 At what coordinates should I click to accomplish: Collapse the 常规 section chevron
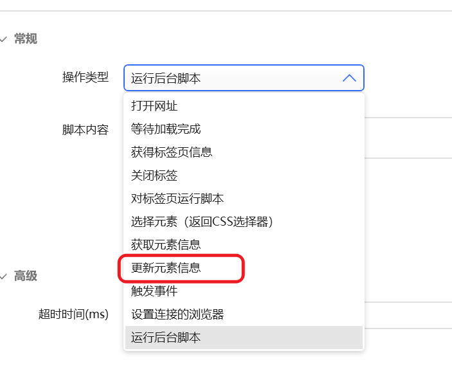point(4,39)
